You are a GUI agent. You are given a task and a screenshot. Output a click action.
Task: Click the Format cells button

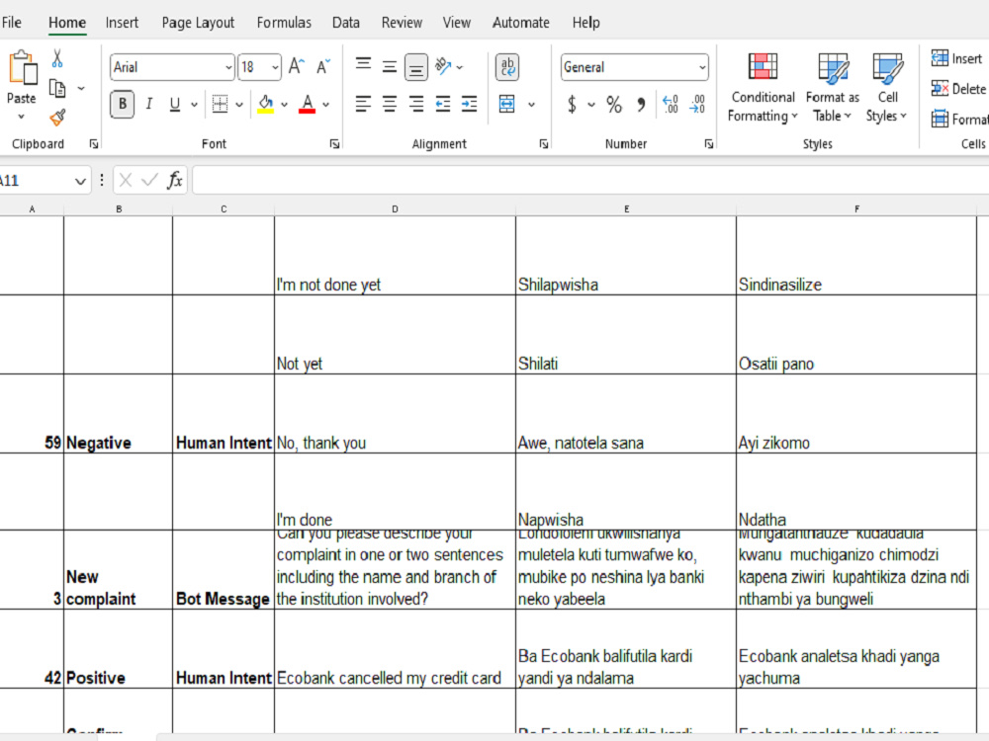coord(960,120)
